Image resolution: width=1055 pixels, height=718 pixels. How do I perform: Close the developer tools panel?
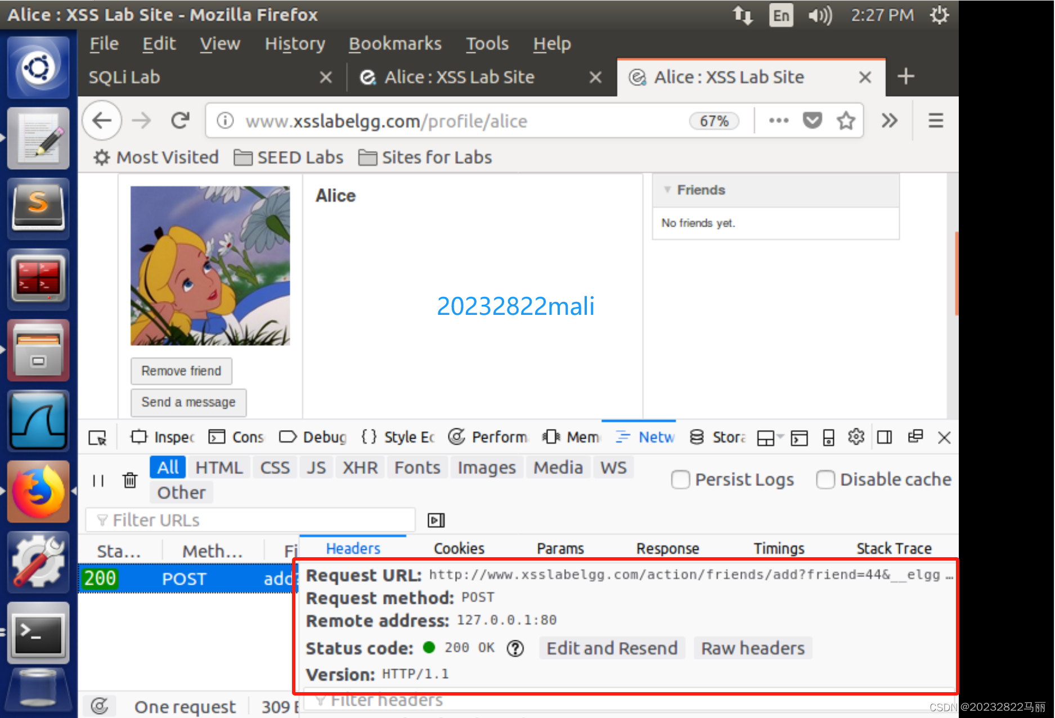945,437
